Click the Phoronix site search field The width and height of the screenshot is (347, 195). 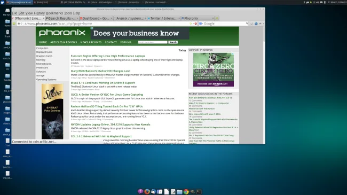pyautogui.click(x=153, y=42)
